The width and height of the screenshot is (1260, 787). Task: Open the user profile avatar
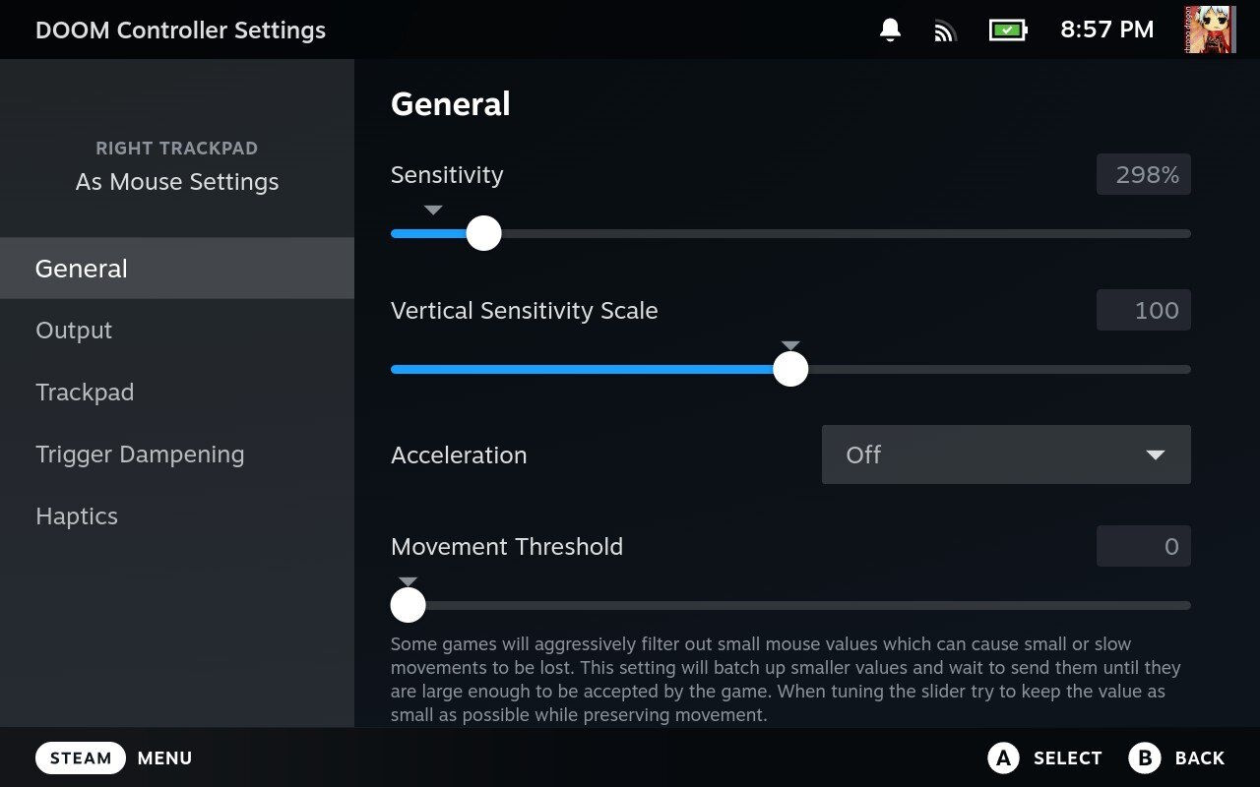pos(1210,30)
